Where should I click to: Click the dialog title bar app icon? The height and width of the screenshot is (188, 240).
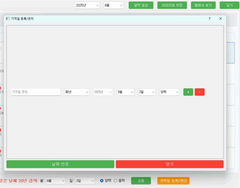pyautogui.click(x=8, y=19)
